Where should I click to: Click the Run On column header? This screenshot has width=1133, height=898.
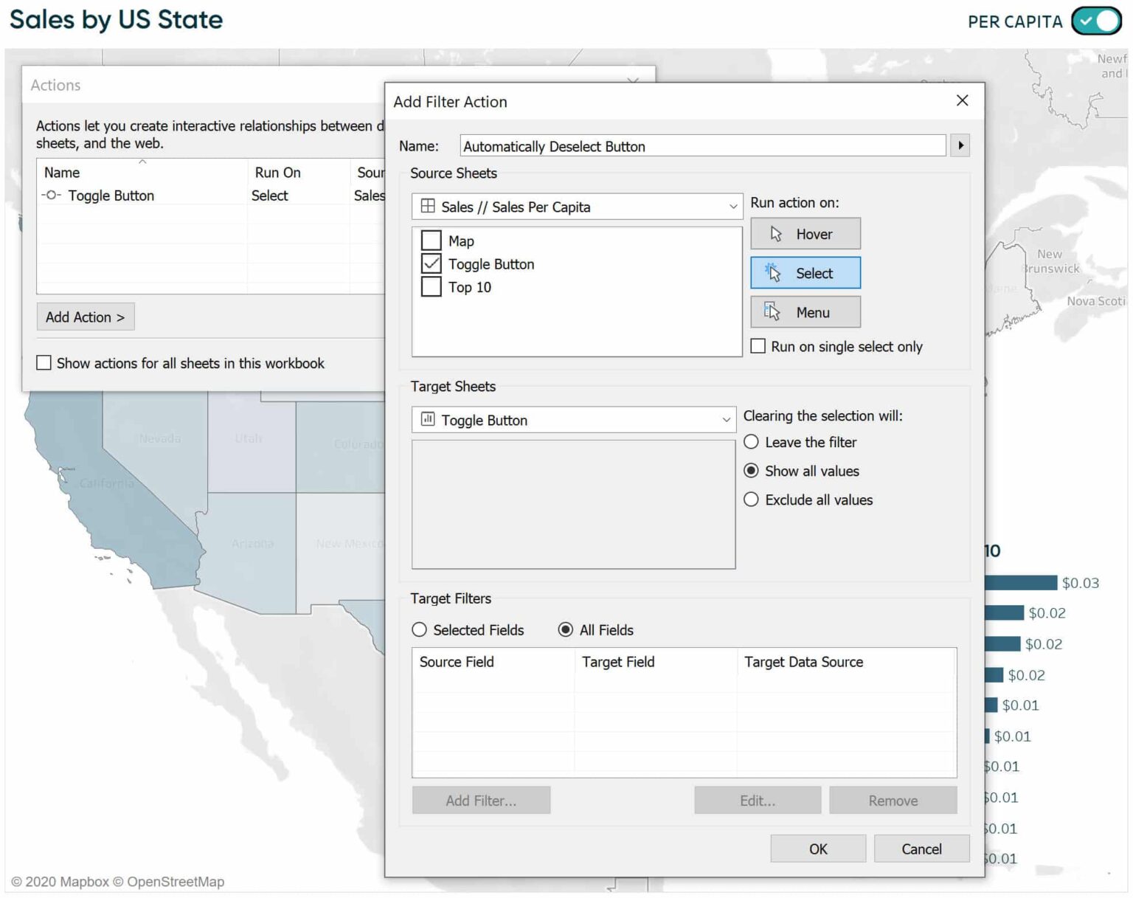pos(277,172)
